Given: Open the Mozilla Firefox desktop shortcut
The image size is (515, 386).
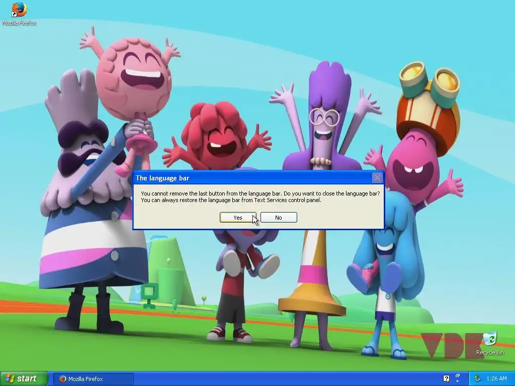Looking at the screenshot, I should coord(19,14).
